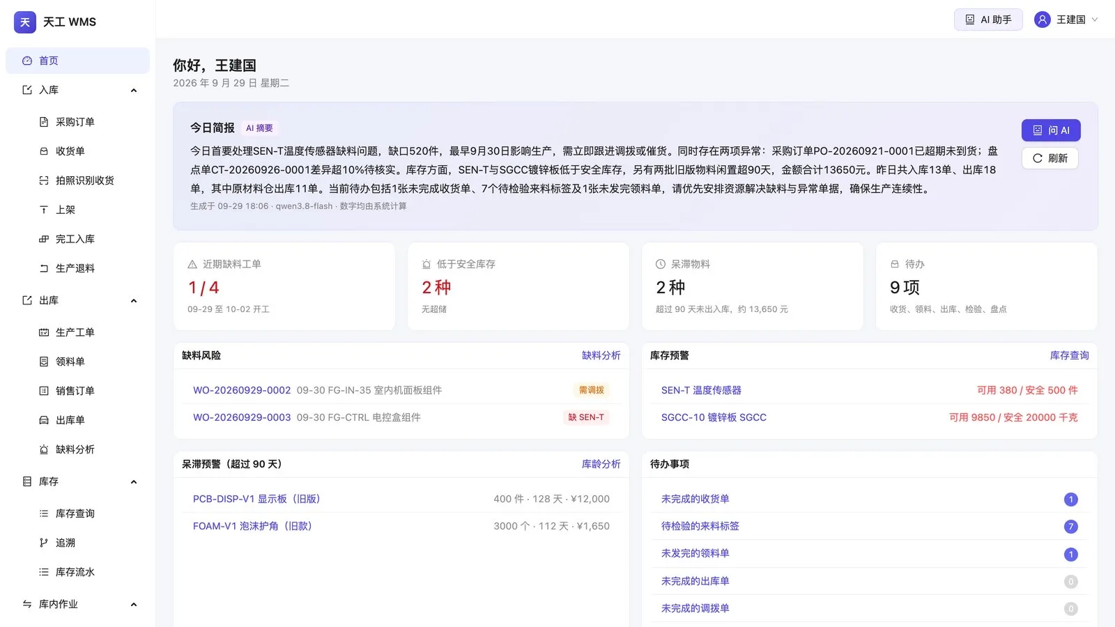Open the 王建国 user dropdown arrow
1115x627 pixels.
(1095, 20)
